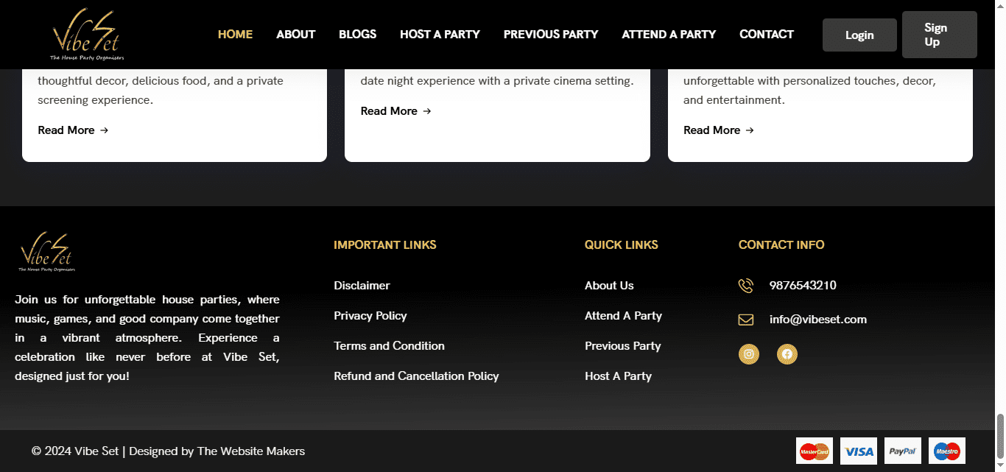This screenshot has width=1006, height=472.
Task: Open Refund and Cancellation Policy link
Action: point(416,376)
